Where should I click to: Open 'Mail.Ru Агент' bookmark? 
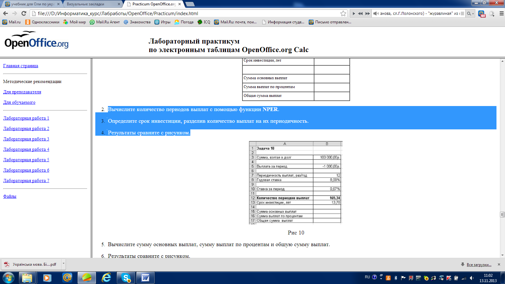[x=105, y=22]
